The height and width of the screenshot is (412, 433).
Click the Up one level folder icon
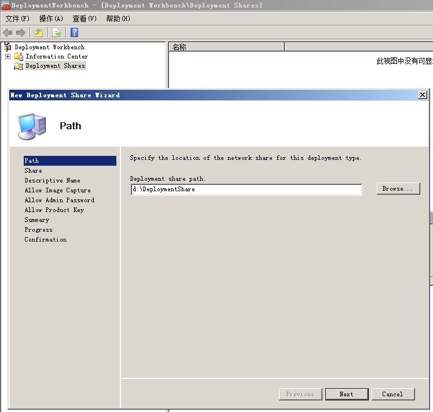[x=38, y=32]
